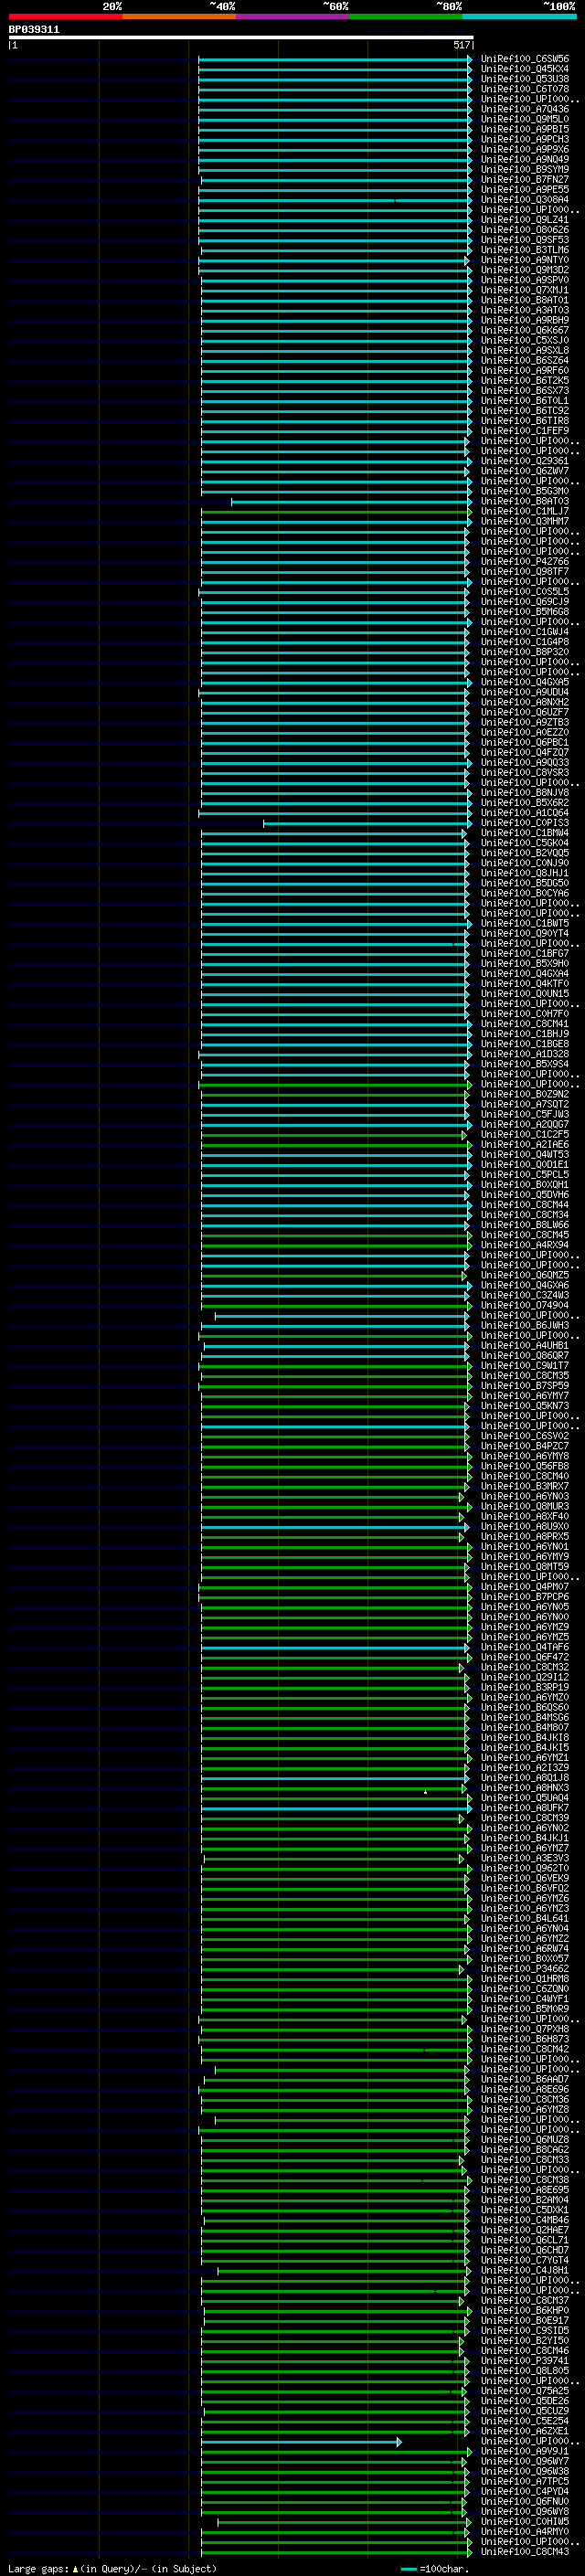The width and height of the screenshot is (585, 2576).
Task: Select hit label UniRef100_O80626
Action: click(x=525, y=230)
